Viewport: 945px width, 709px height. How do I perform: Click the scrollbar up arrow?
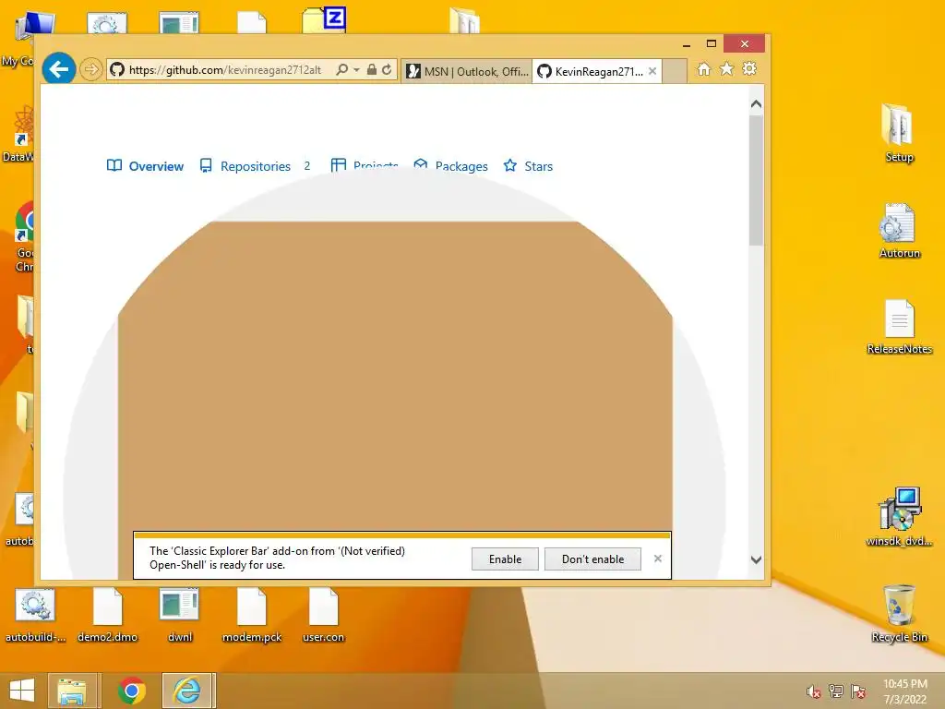757,104
